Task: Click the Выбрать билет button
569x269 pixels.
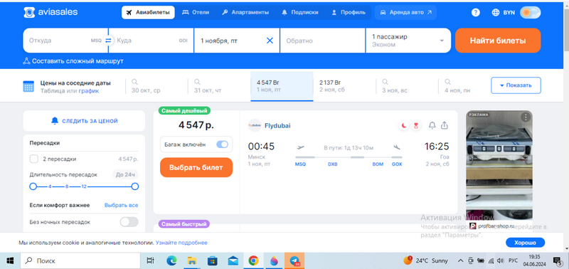Action: (x=196, y=167)
